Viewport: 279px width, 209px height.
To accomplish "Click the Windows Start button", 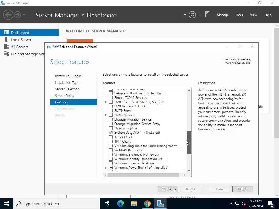I will point(7,204).
